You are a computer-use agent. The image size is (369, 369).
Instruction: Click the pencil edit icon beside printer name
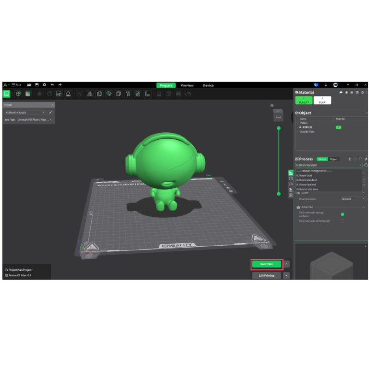(x=51, y=113)
